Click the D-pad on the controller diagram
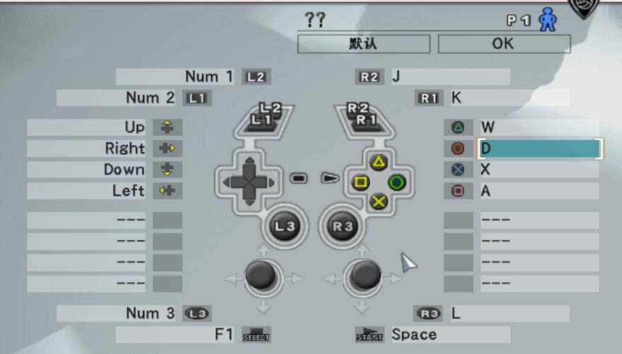Image resolution: width=622 pixels, height=354 pixels. click(249, 182)
